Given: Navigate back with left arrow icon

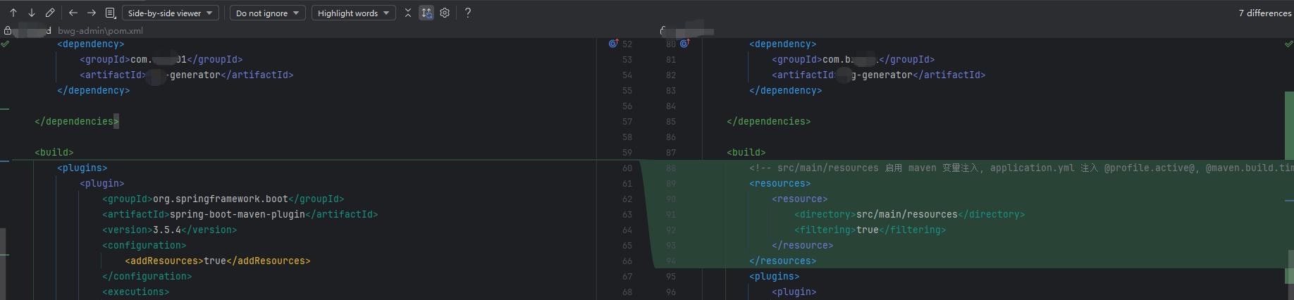Looking at the screenshot, I should click(73, 13).
